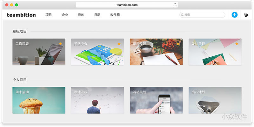Open the 活动策划 project card
This screenshot has width=254, height=127.
tap(156, 100)
